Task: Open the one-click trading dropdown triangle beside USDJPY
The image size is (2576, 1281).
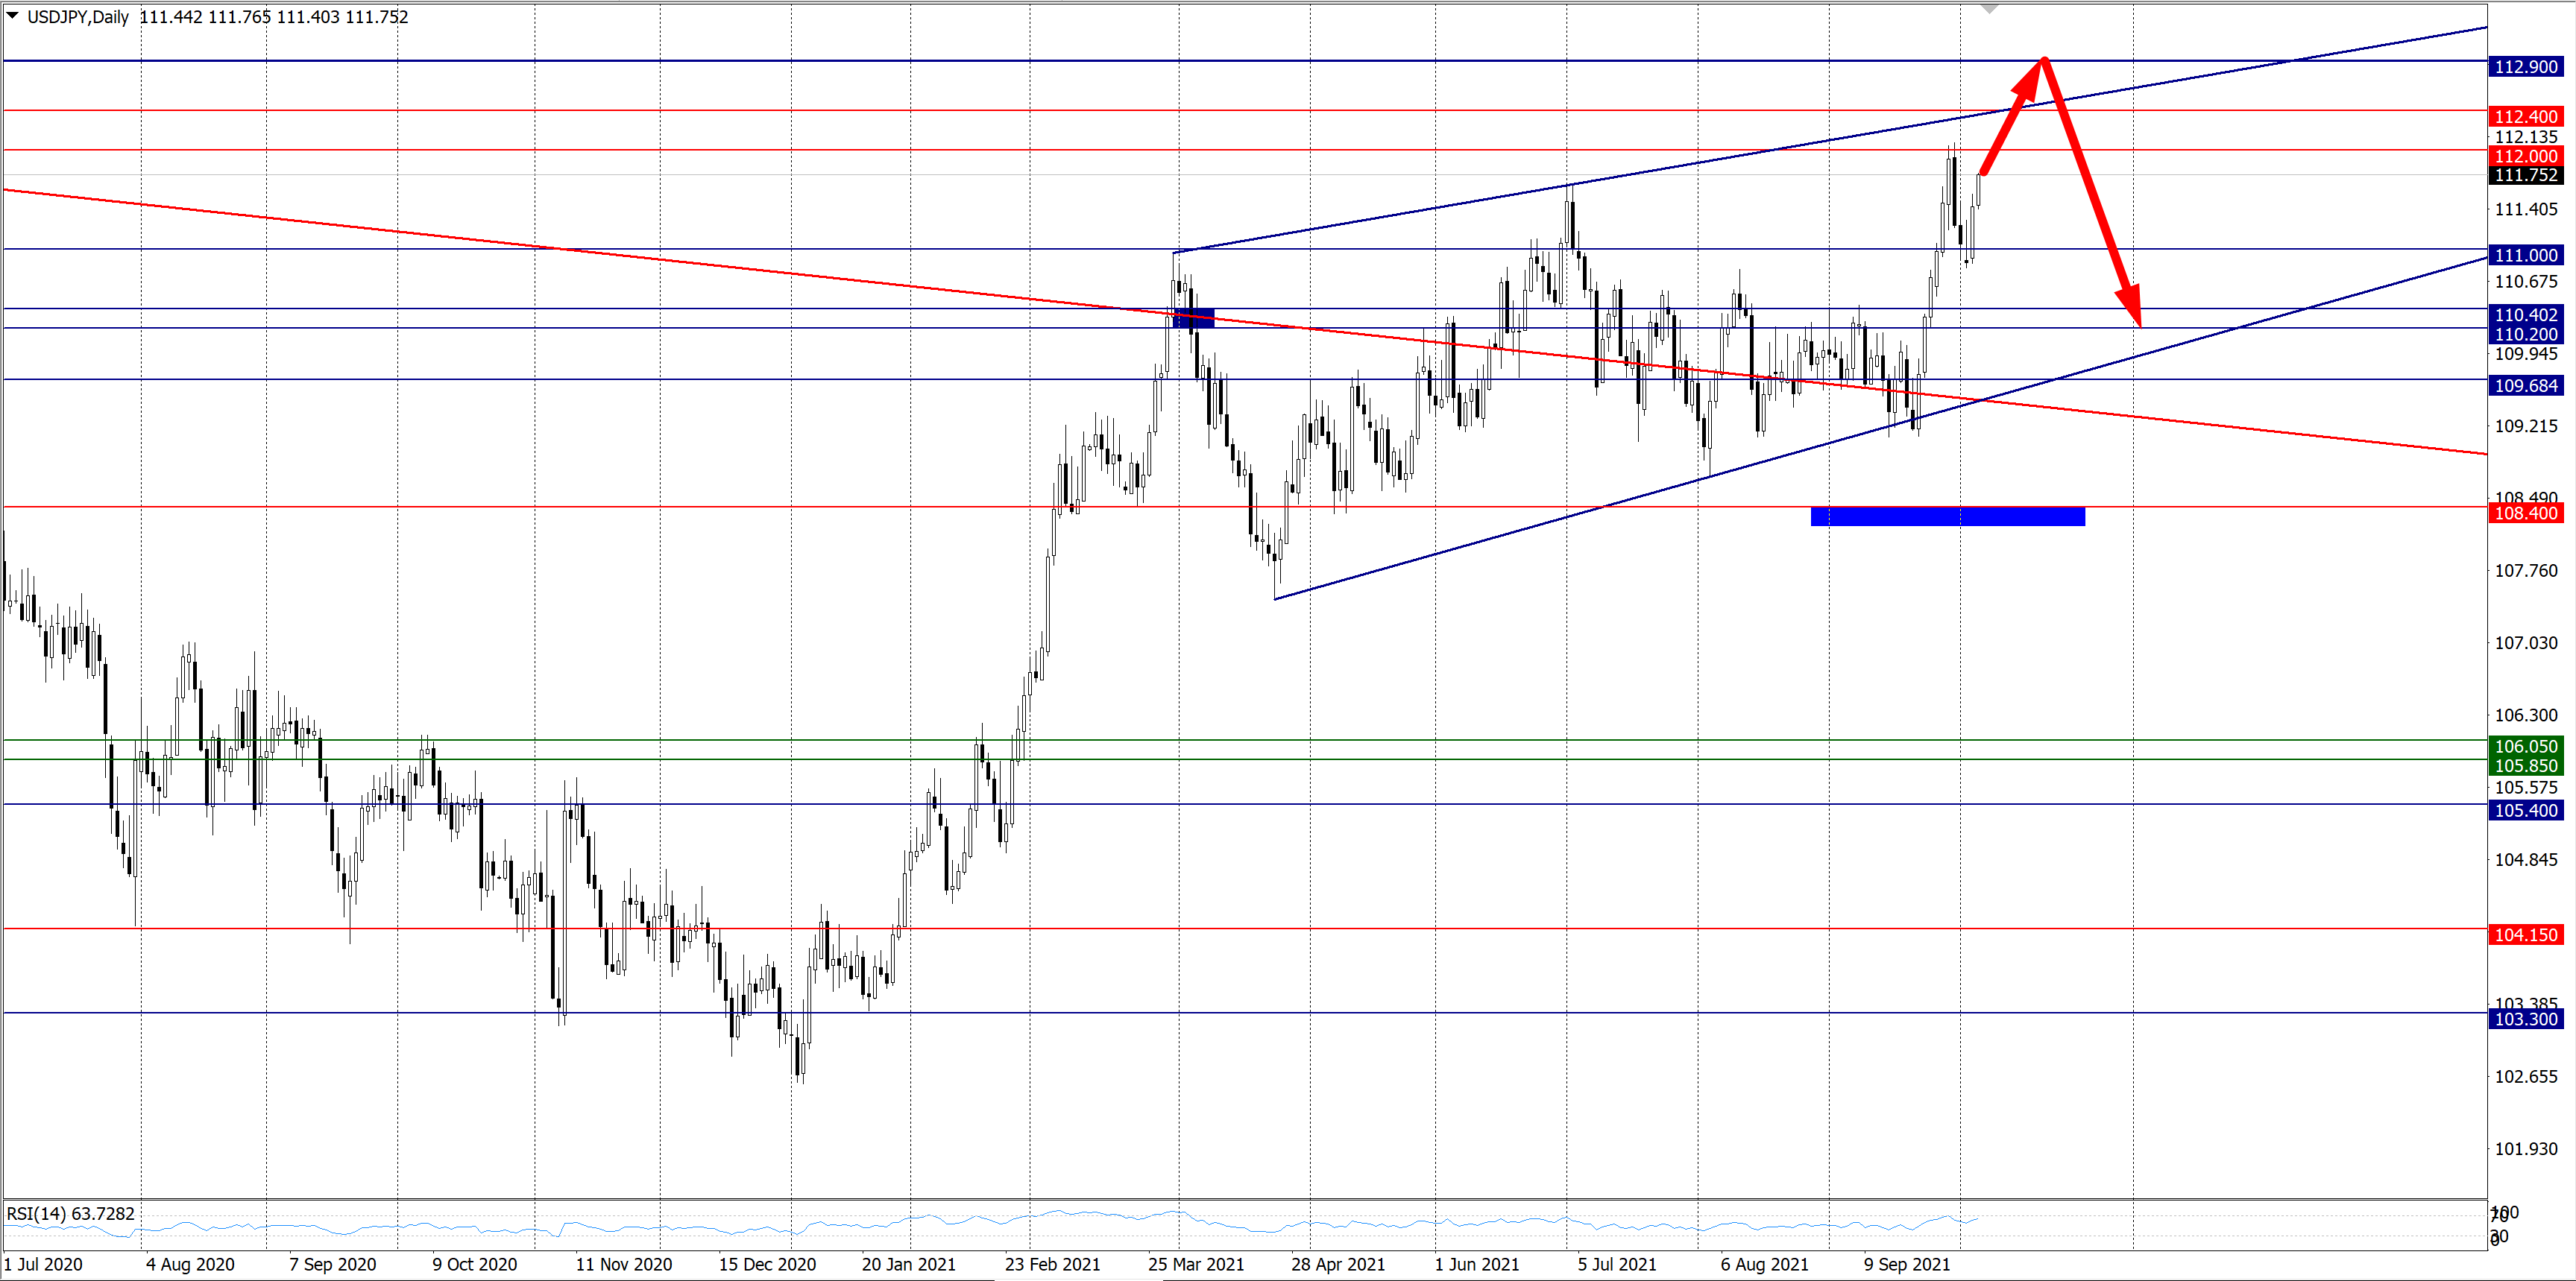Action: [x=13, y=16]
